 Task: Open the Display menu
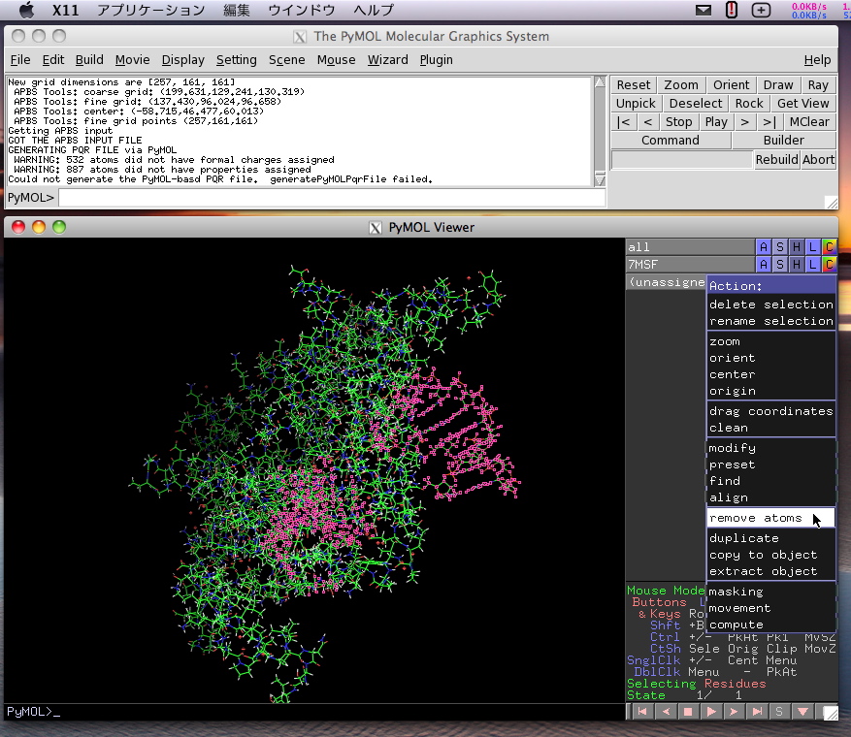[182, 60]
